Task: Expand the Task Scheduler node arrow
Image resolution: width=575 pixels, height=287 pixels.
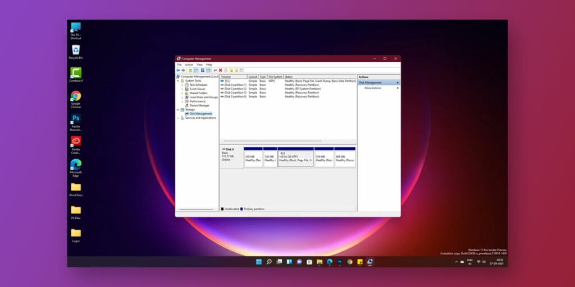Action: (x=182, y=85)
